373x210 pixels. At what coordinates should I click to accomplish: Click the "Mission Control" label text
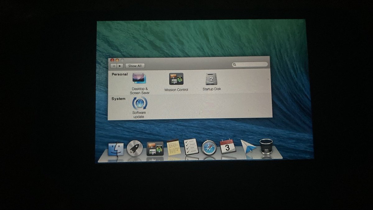pos(176,90)
